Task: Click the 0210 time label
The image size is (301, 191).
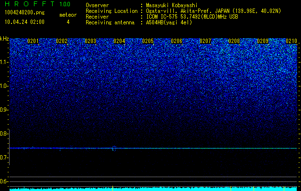Action: pos(291,41)
